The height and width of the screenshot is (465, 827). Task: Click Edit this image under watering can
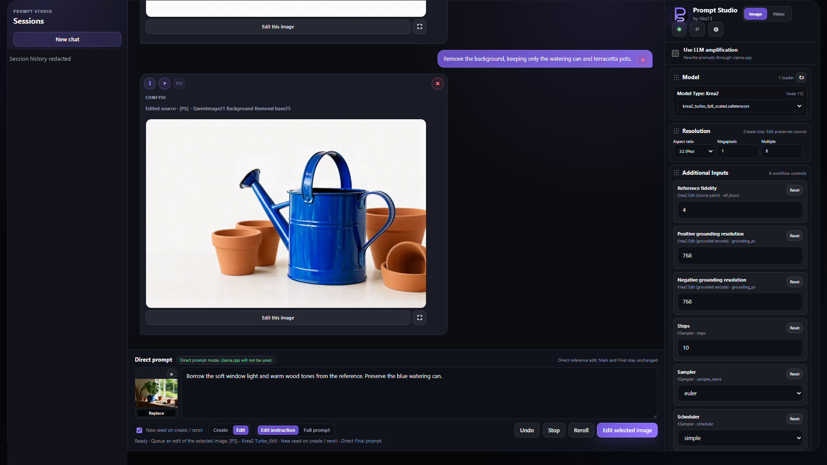coord(278,318)
